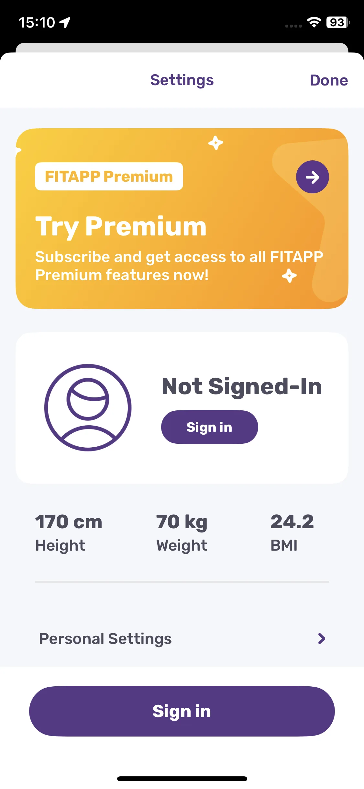The image size is (364, 789).
Task: Tap the small Sign in button under Not Signed-In
Action: point(209,427)
